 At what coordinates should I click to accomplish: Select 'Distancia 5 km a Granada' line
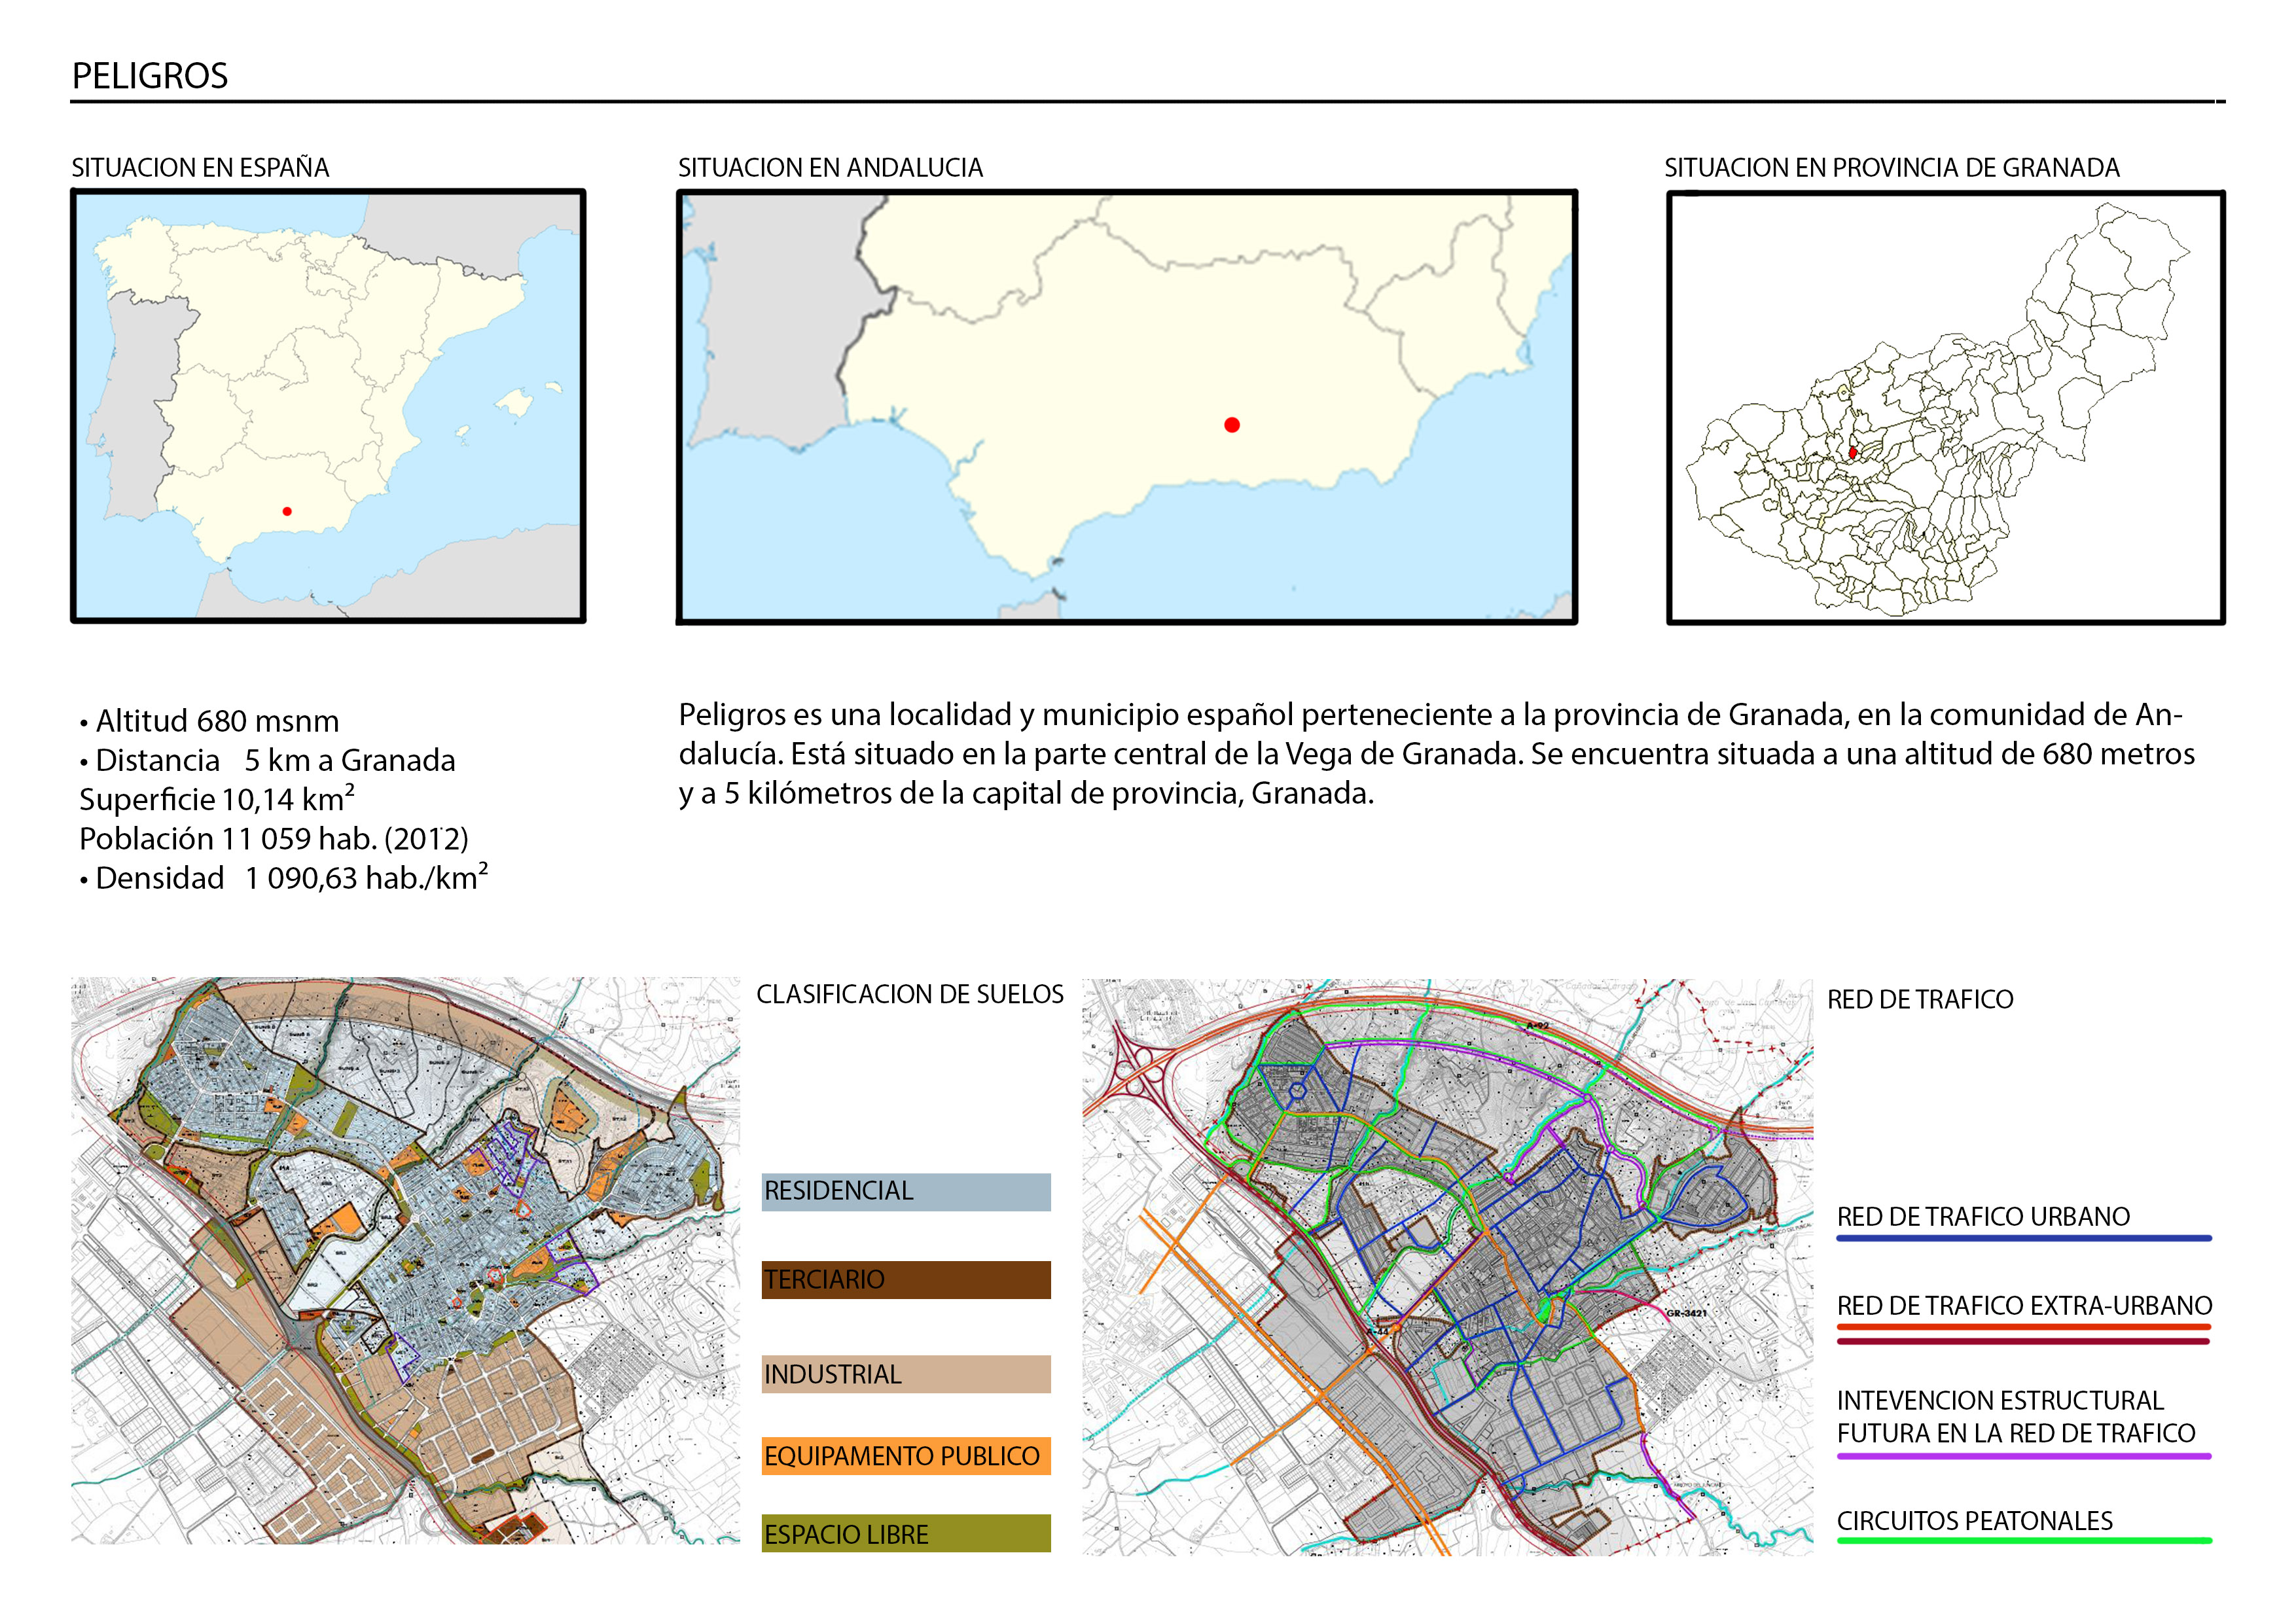267,760
